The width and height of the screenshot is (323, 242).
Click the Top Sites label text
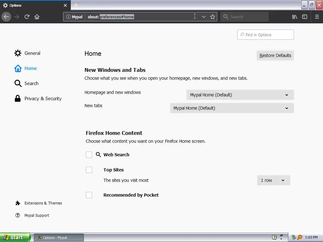pos(114,170)
